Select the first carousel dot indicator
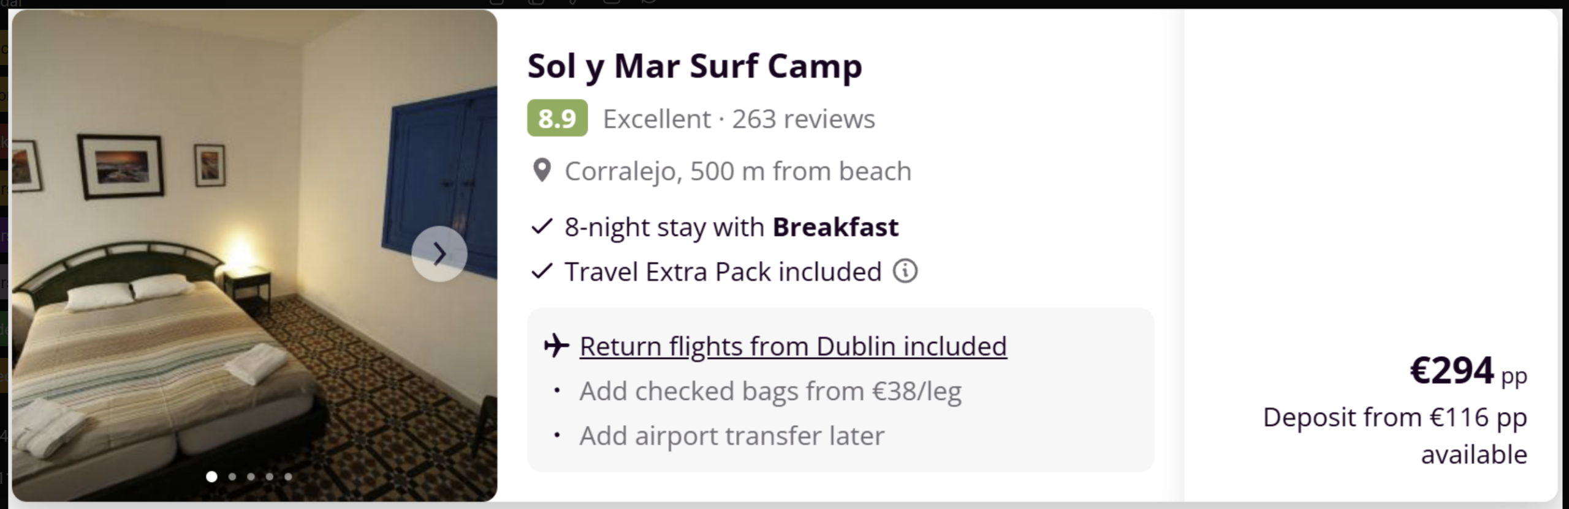Image resolution: width=1569 pixels, height=509 pixels. pyautogui.click(x=211, y=476)
